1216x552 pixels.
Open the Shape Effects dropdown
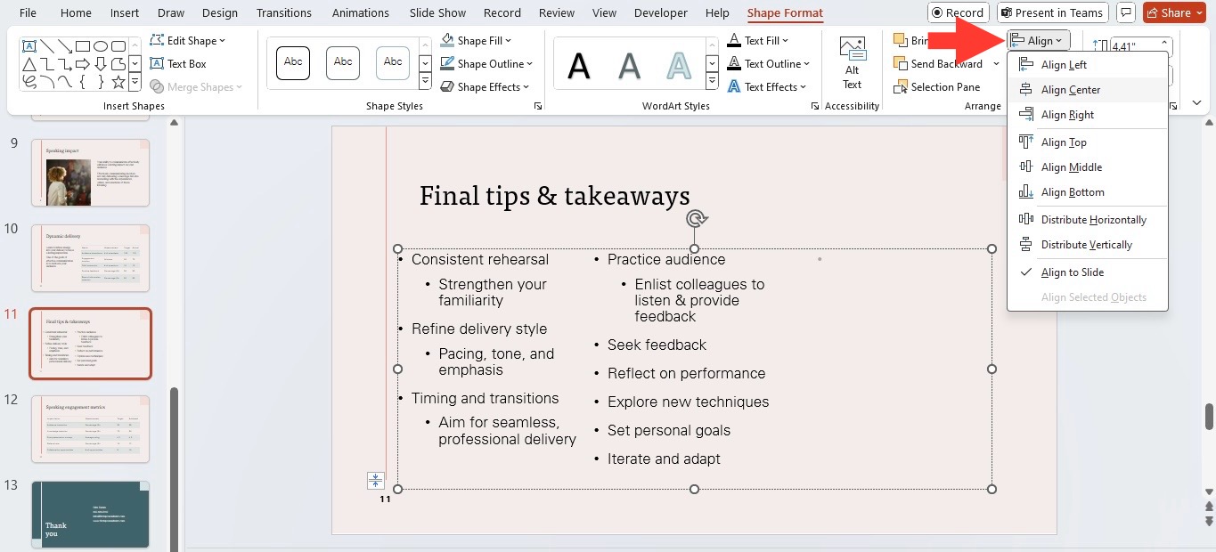coord(486,87)
